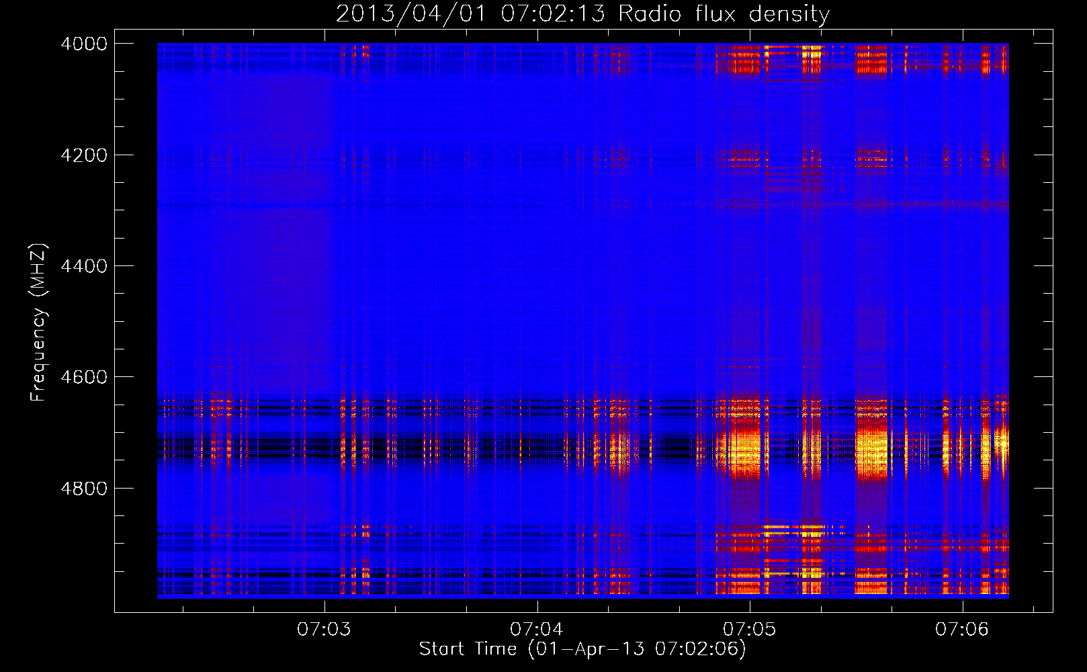Click the 07:06 time tick label

(962, 630)
